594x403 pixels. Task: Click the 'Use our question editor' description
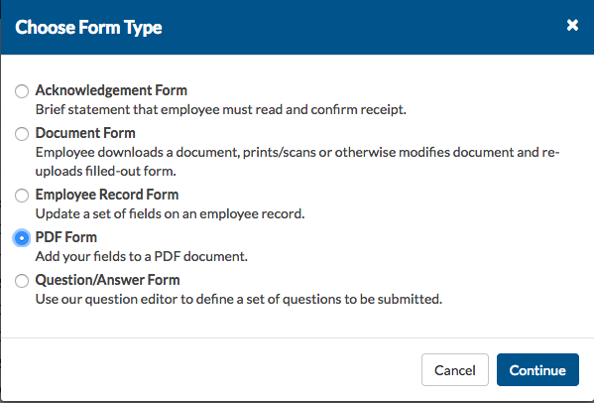point(239,299)
